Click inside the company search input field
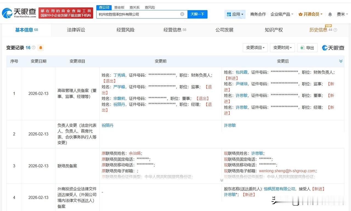The image size is (351, 211). 137,14
